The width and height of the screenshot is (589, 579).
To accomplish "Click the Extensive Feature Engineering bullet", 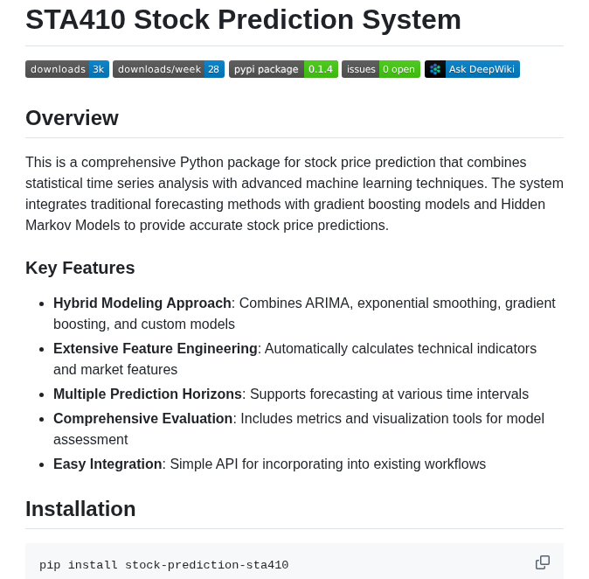I will (x=294, y=359).
